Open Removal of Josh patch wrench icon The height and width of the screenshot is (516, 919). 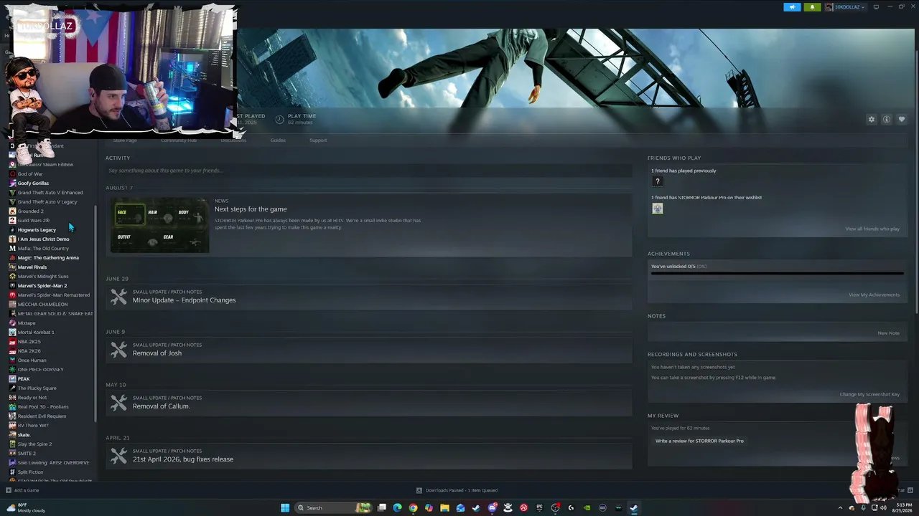(x=119, y=350)
